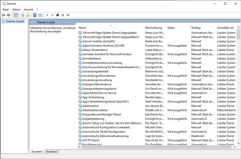
Task: Open the Help toolbar icon
Action: 35,15
